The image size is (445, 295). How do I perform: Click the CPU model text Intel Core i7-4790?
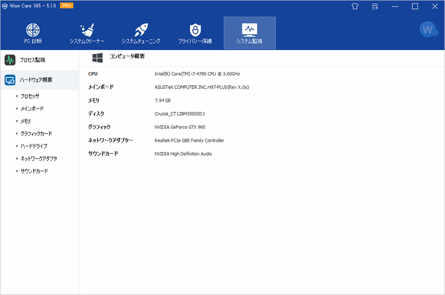[197, 74]
